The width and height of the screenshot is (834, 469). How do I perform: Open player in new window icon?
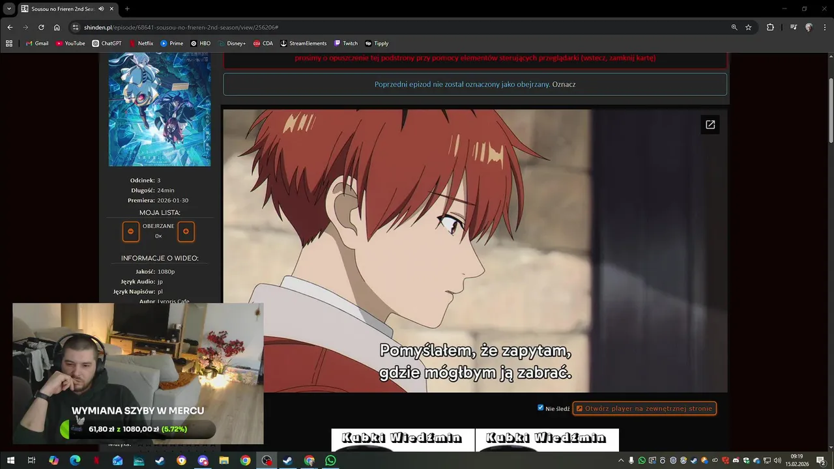710,124
